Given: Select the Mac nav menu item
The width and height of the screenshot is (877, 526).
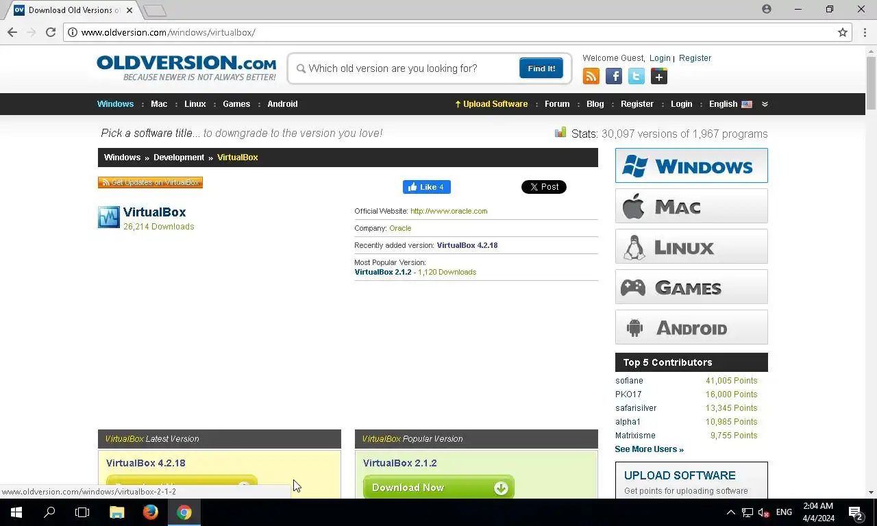Looking at the screenshot, I should pyautogui.click(x=159, y=104).
